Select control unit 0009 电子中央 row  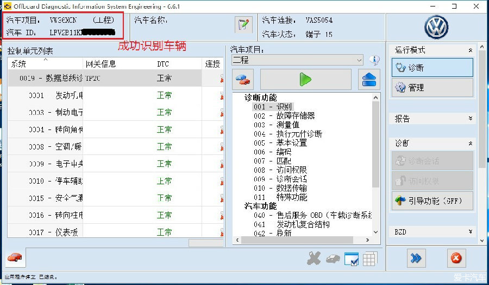[x=115, y=164]
